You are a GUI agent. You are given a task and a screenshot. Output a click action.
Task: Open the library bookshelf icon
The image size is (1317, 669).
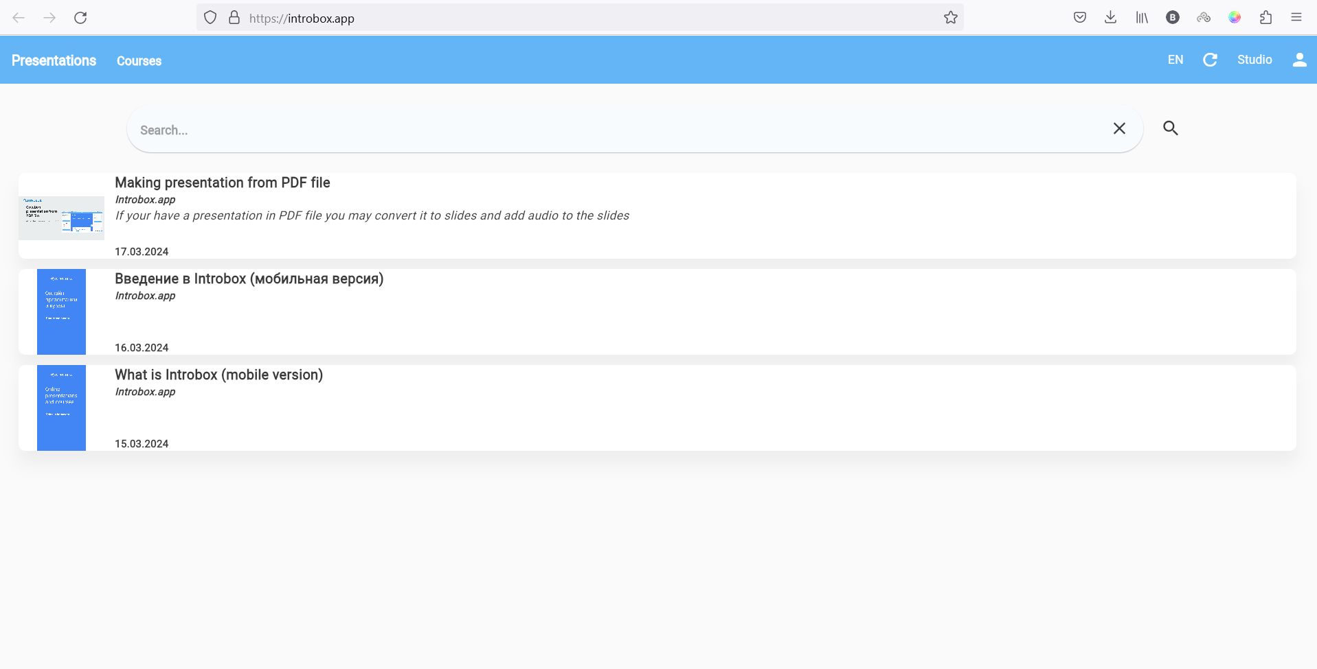click(1142, 18)
